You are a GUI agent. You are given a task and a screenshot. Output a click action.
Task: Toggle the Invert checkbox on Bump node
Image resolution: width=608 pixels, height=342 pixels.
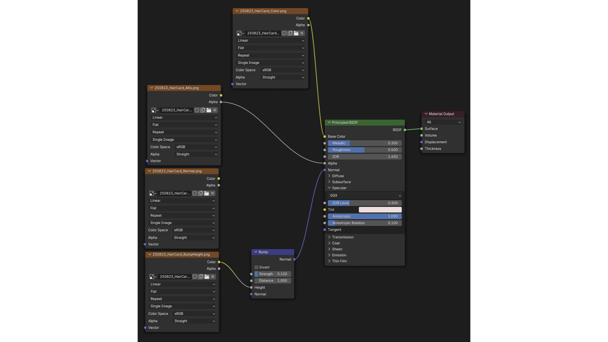click(x=256, y=268)
